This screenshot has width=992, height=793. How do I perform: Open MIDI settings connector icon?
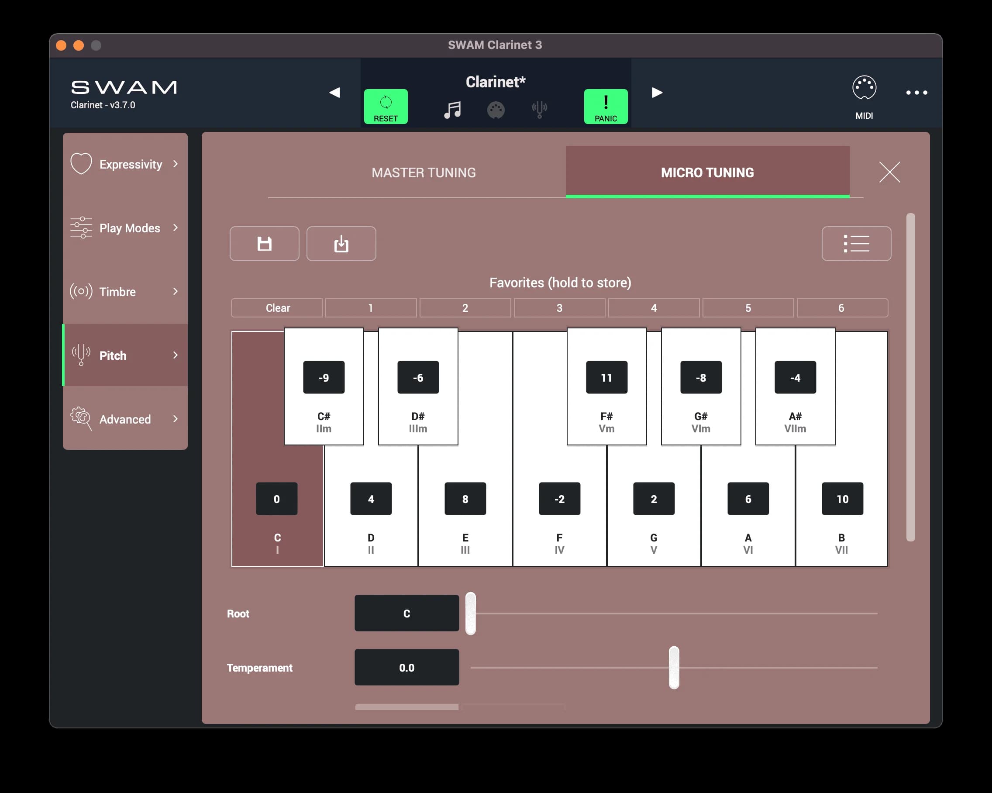click(864, 88)
